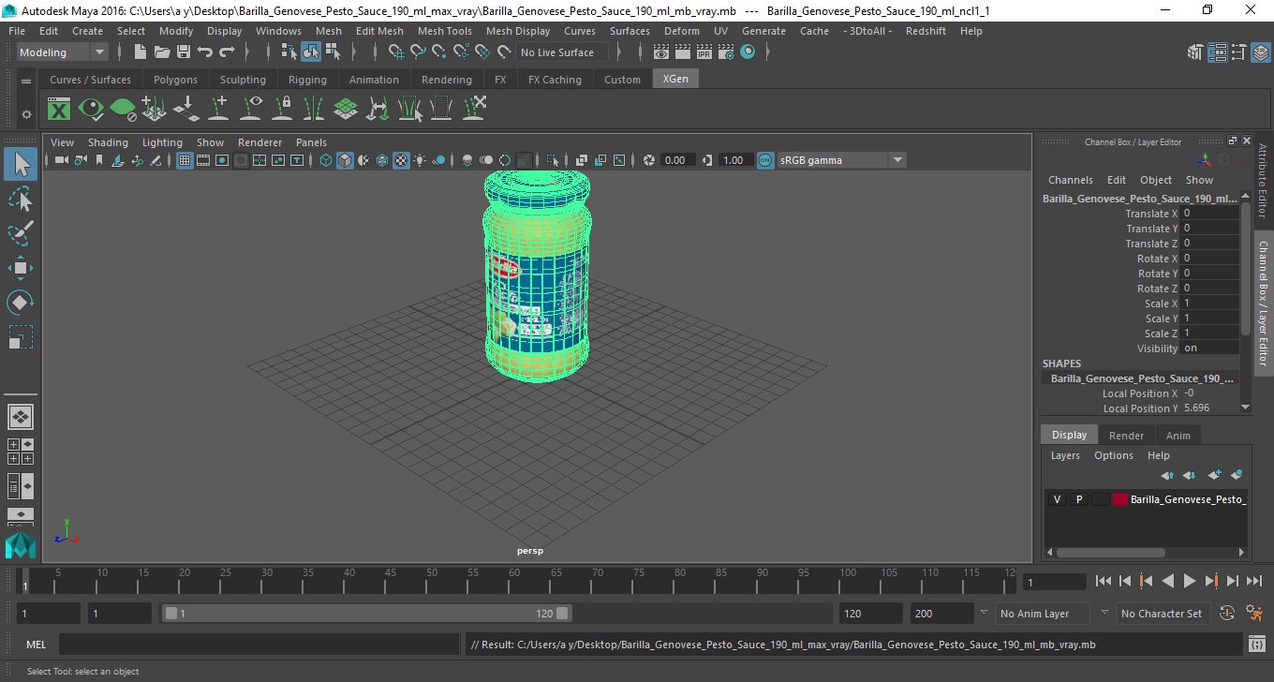Open render settings icon

click(726, 52)
